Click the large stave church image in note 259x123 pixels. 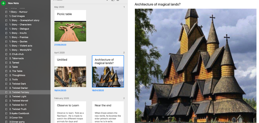(x=196, y=66)
